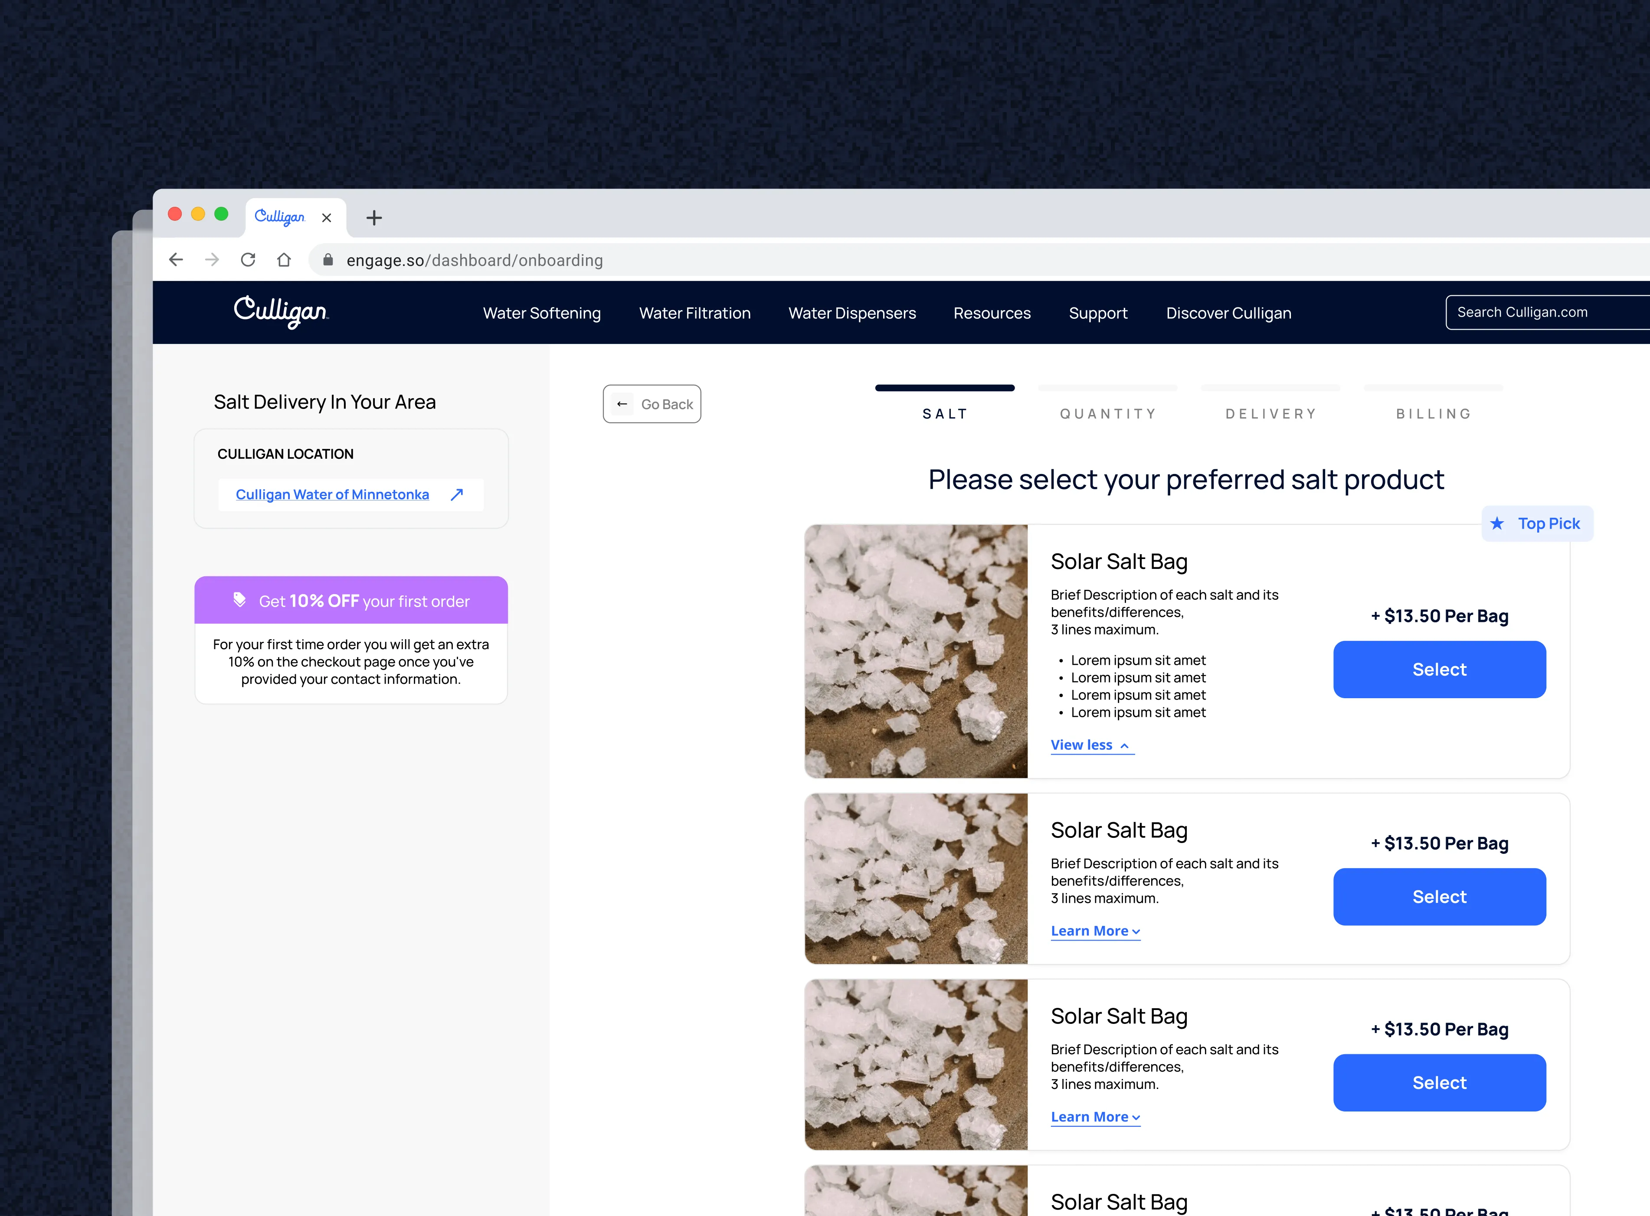The image size is (1650, 1216).
Task: Open the Water Softening menu
Action: 542,313
